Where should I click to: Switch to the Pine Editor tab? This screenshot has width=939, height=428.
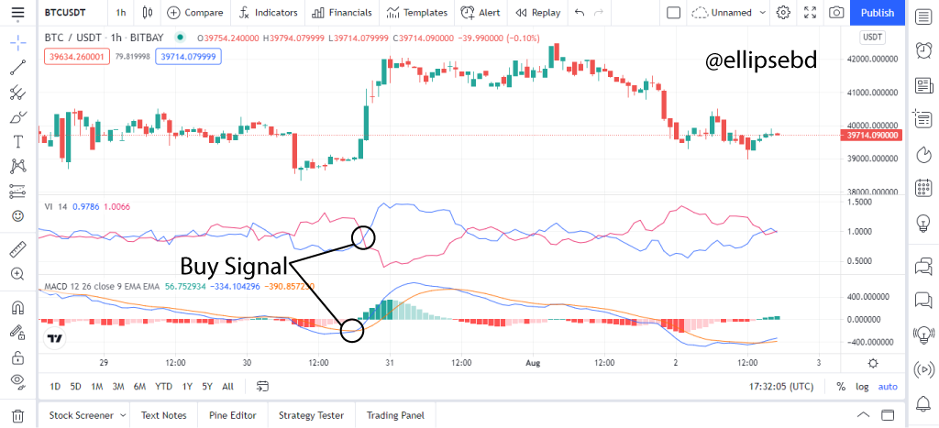point(233,415)
